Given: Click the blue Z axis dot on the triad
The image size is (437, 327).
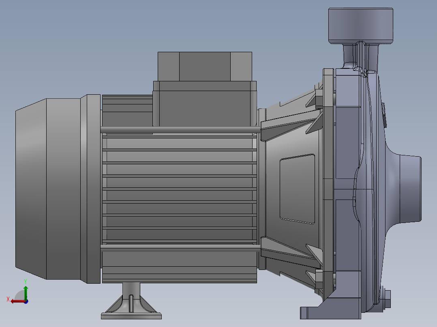Looking at the screenshot, I should point(26,302).
